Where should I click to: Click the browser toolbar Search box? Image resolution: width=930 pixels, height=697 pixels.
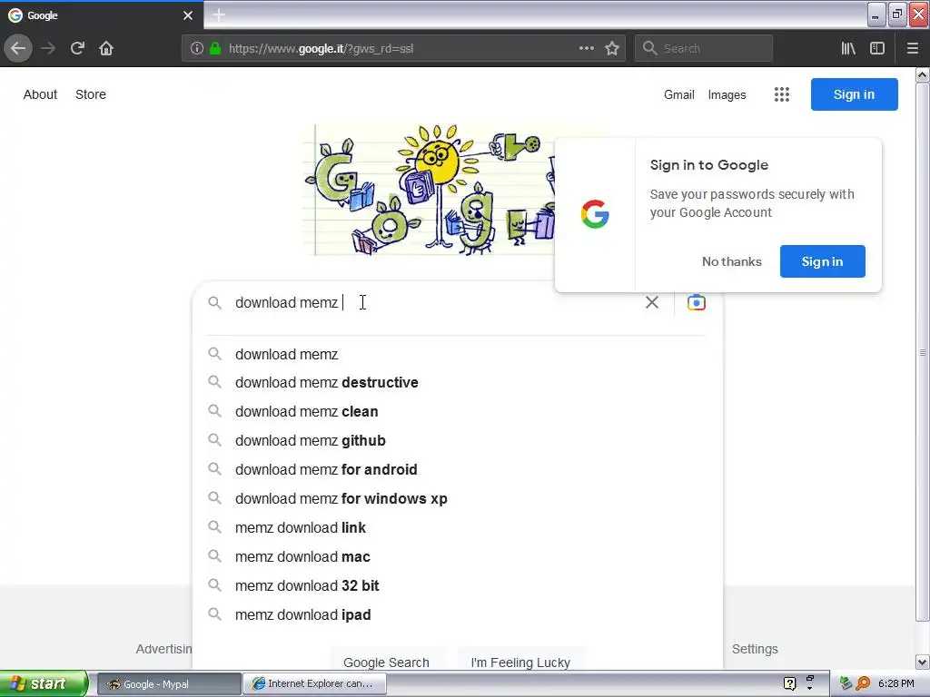[x=704, y=48]
